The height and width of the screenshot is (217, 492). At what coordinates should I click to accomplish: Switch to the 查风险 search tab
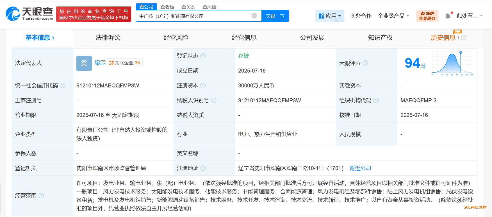[x=209, y=7]
